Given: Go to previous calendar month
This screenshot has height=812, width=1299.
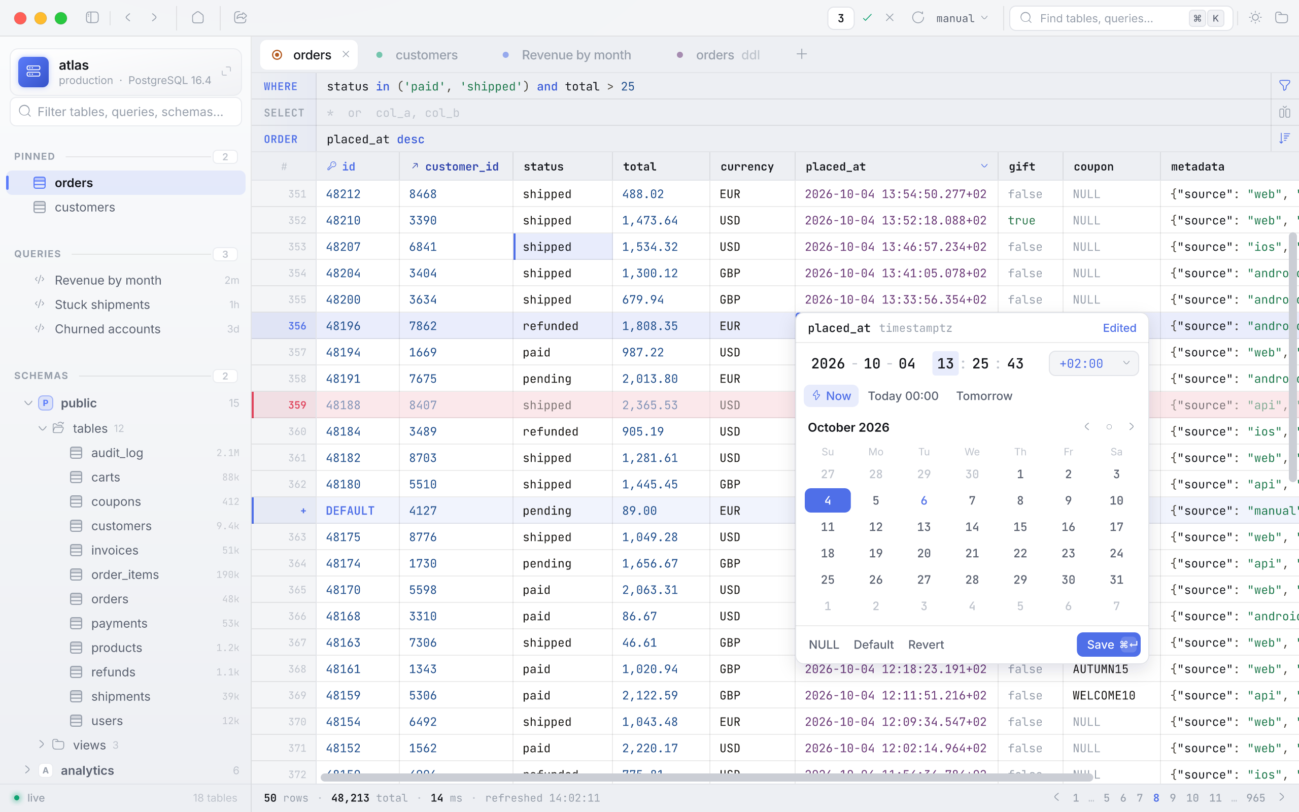Looking at the screenshot, I should (1087, 426).
